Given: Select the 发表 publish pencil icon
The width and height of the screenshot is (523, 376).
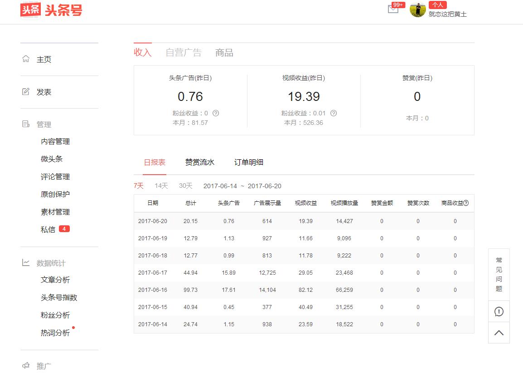Looking at the screenshot, I should coord(25,92).
